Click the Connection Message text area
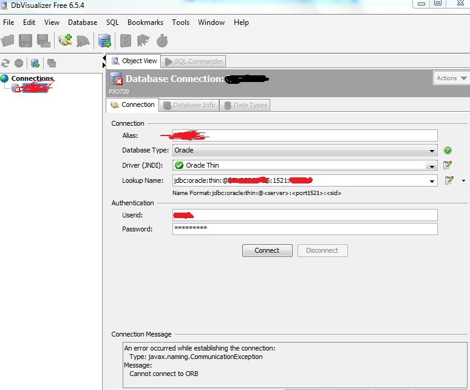 coord(295,365)
